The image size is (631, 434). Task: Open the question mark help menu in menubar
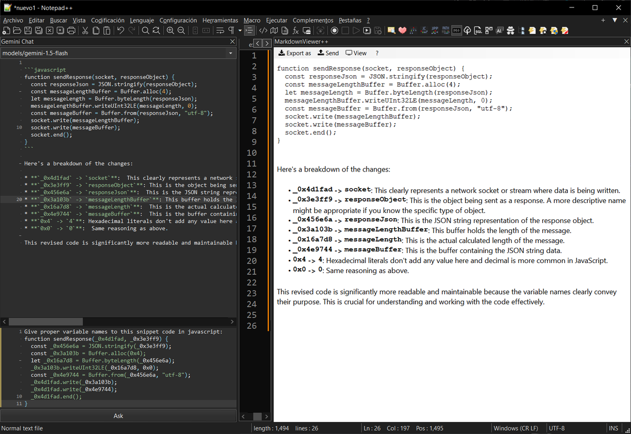coord(368,20)
